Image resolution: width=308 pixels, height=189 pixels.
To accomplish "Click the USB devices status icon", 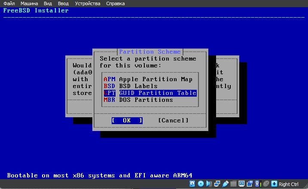I will tap(225, 184).
